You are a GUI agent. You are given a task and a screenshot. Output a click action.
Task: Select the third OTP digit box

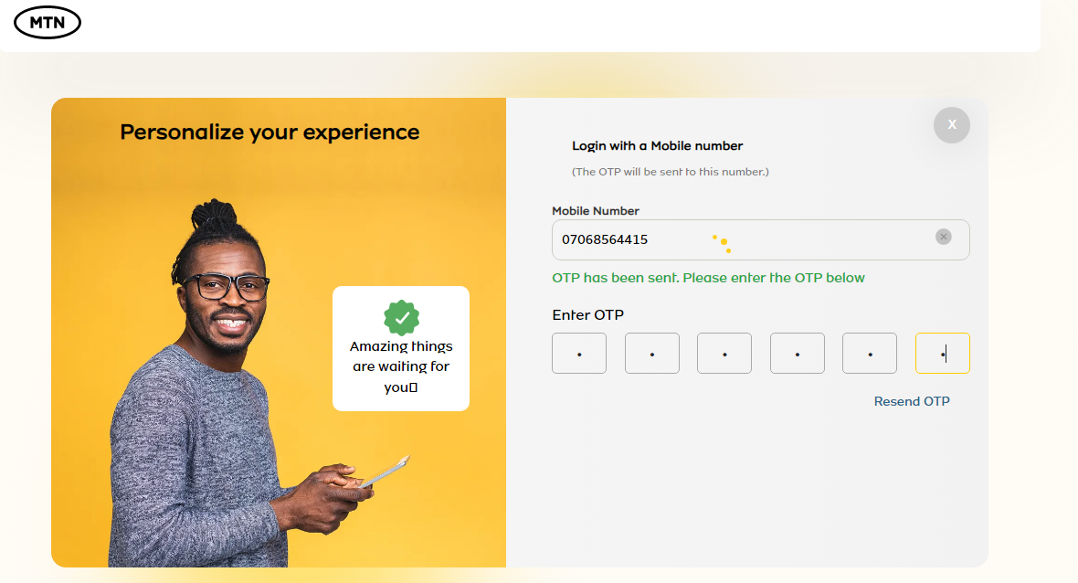coord(724,354)
